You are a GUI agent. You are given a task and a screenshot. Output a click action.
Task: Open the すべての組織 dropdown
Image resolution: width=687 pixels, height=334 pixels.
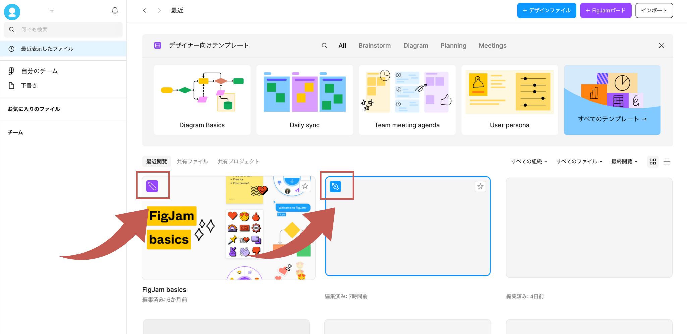tap(529, 161)
